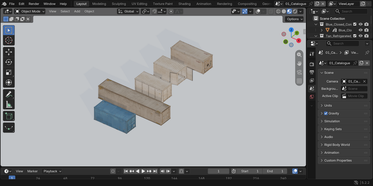
Task: Click the Marker menu in timeline
Action: (x=32, y=171)
